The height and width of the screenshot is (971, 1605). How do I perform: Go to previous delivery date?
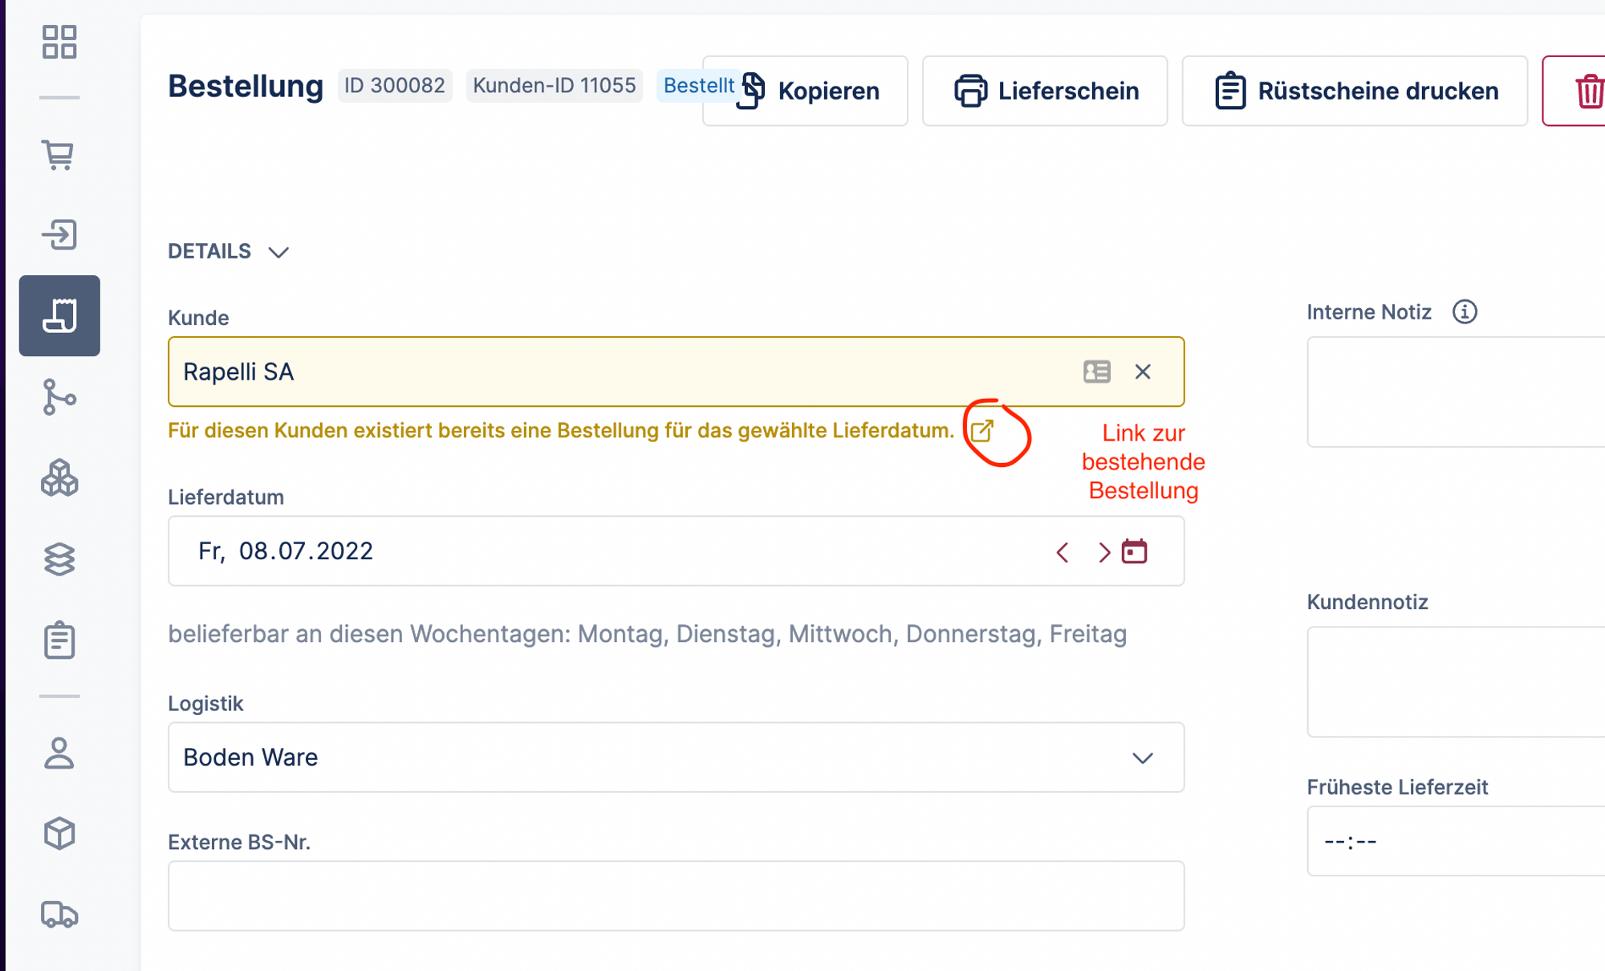(1063, 552)
